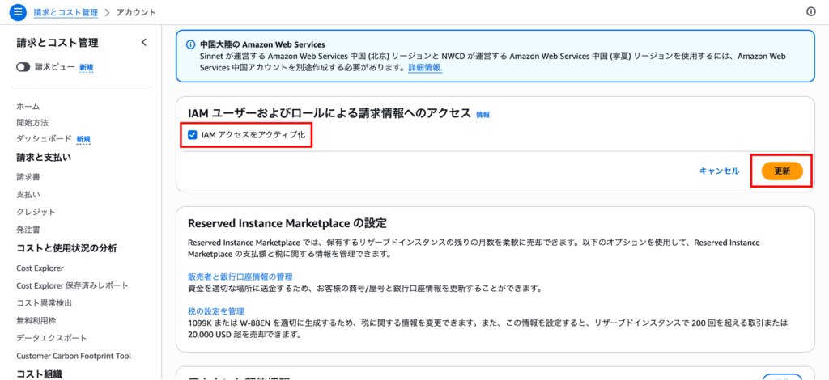Select 開始方法 in the sidebar
Screen dimensions: 829x380
(32, 122)
